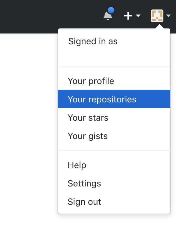This screenshot has height=225, width=176.
Task: Click the tan identicon user avatar
Action: coord(157,15)
